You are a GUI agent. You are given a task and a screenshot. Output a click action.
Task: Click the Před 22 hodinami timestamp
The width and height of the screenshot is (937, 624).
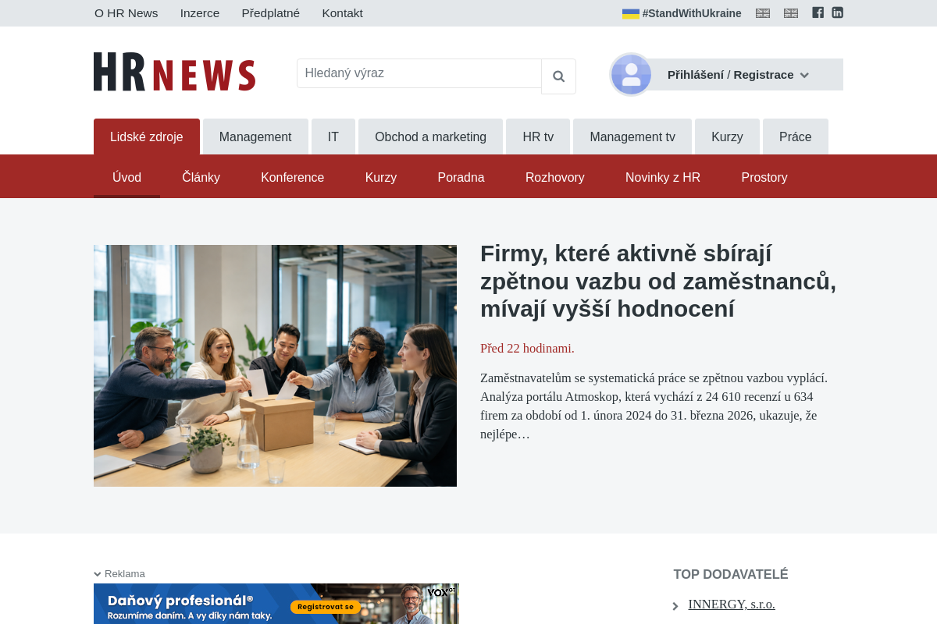coord(527,349)
